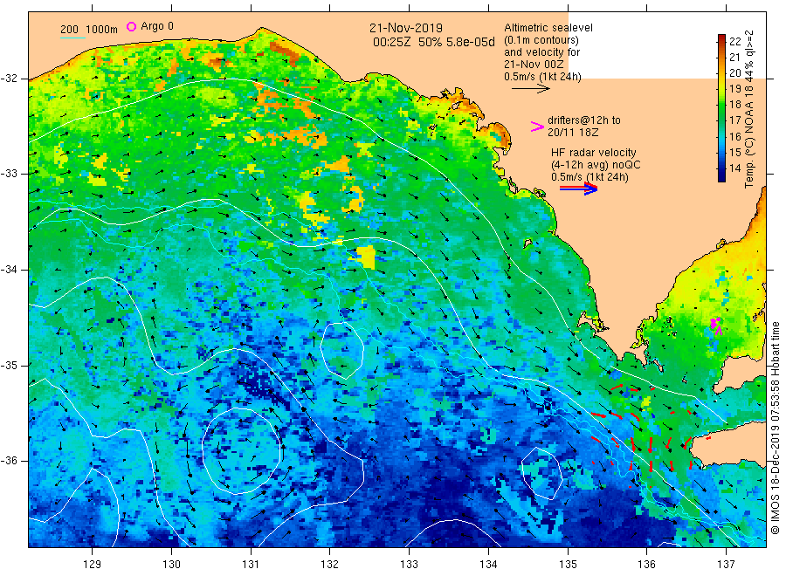The height and width of the screenshot is (576, 786).
Task: Click the longitude axis label 131
Action: click(251, 565)
